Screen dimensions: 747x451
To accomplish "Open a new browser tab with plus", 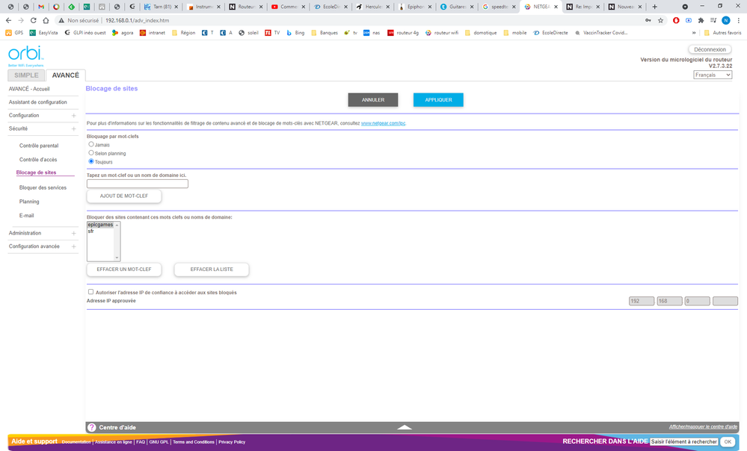I will point(654,7).
